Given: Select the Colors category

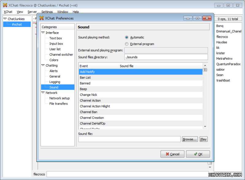Looking at the screenshot, I should coord(54,60).
